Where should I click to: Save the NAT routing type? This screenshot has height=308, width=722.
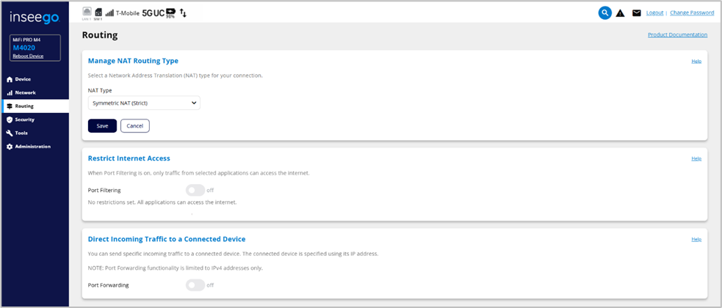[102, 125]
